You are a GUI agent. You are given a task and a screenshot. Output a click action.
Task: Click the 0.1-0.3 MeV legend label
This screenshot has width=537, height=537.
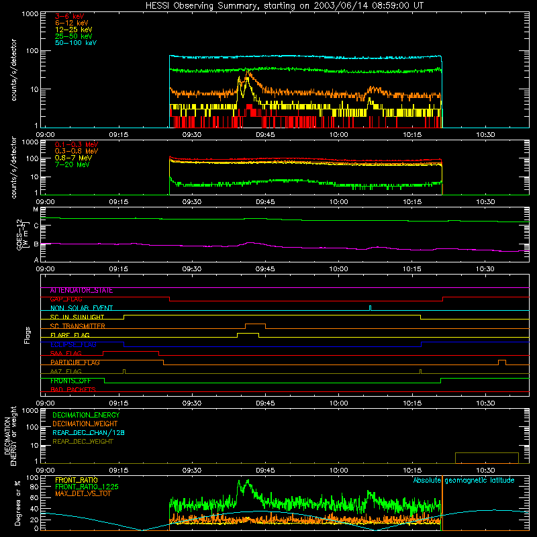coord(77,144)
